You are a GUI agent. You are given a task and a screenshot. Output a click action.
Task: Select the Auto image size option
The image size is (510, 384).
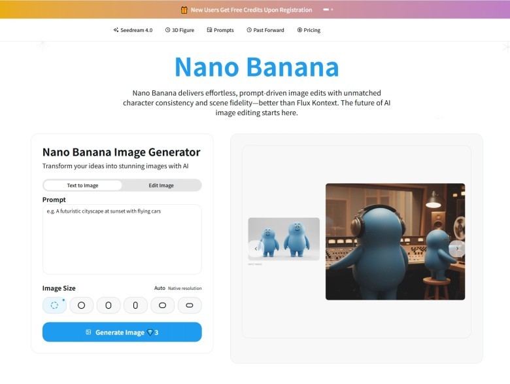coord(54,305)
